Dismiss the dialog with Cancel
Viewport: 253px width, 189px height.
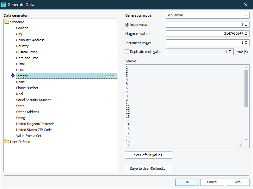tap(212, 182)
